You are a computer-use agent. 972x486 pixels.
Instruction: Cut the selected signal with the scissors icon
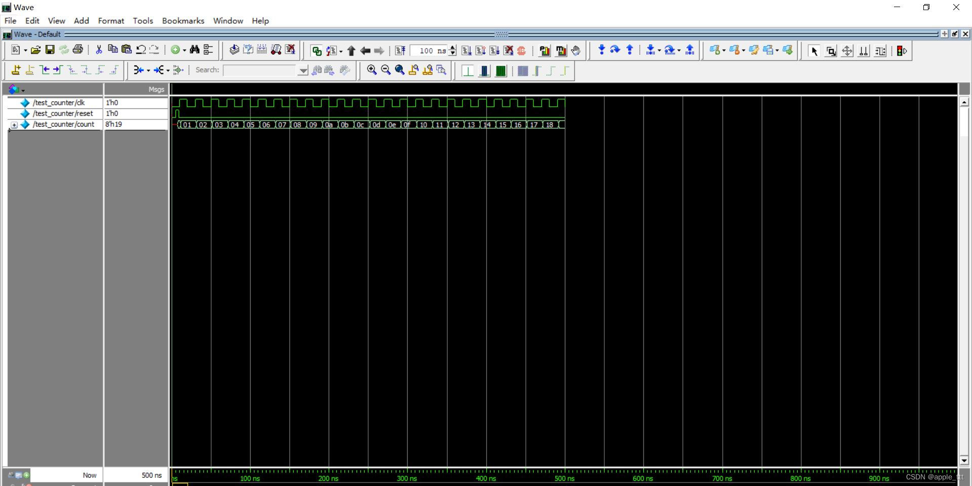click(99, 50)
